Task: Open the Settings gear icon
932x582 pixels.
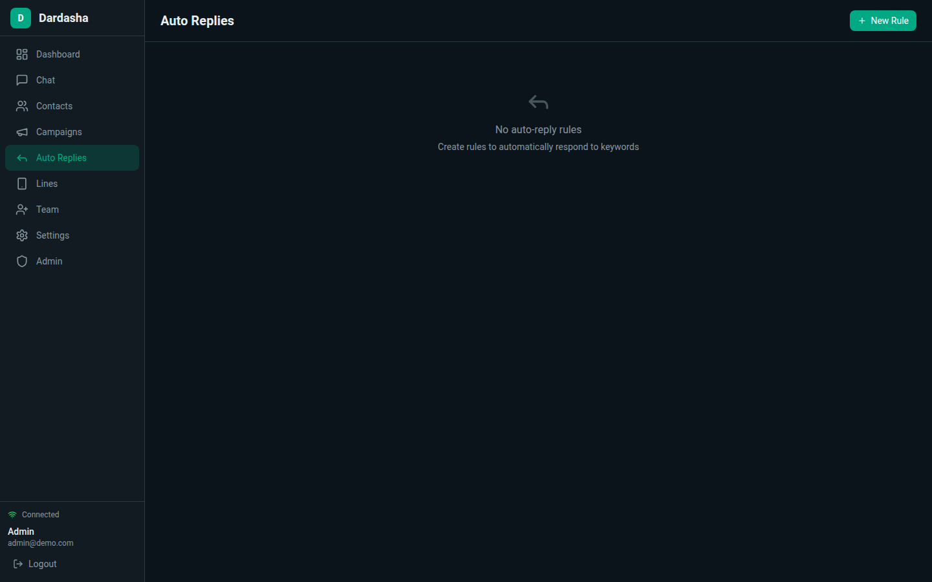Action: (x=22, y=235)
